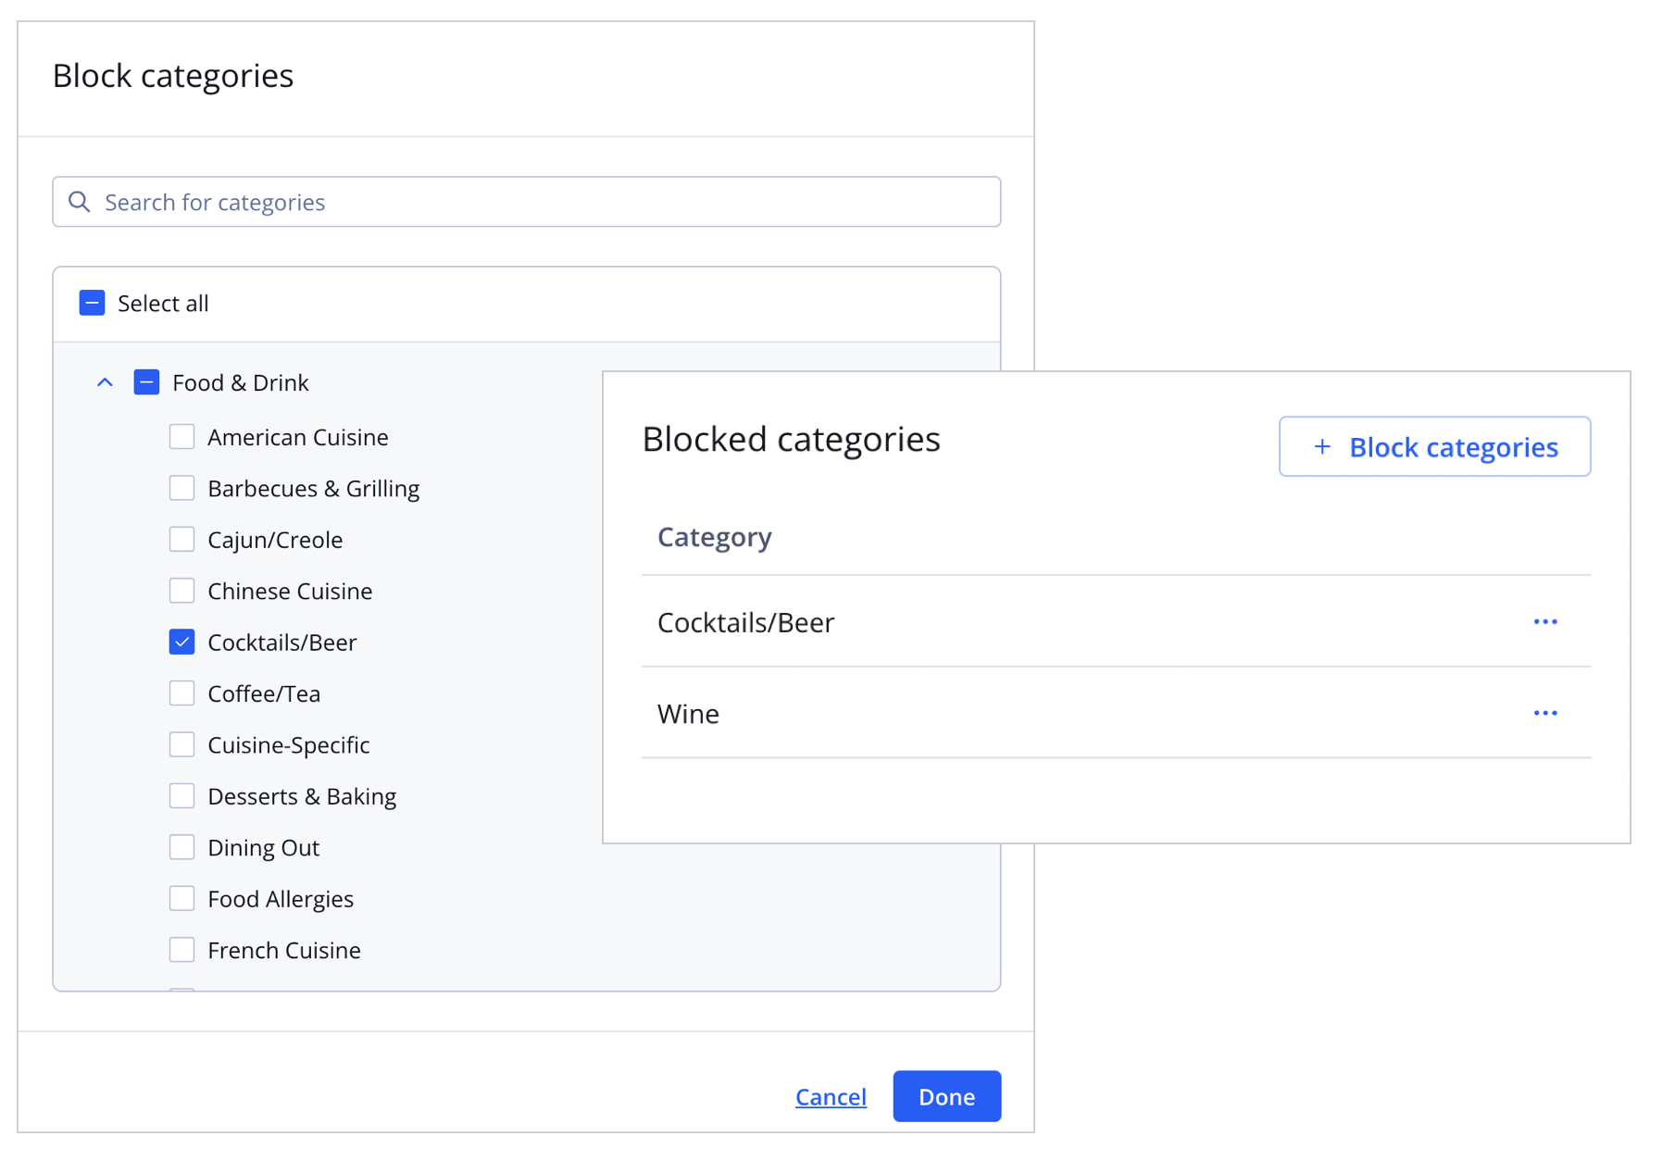The width and height of the screenshot is (1663, 1161).
Task: Toggle the Select all checkbox
Action: (x=92, y=303)
